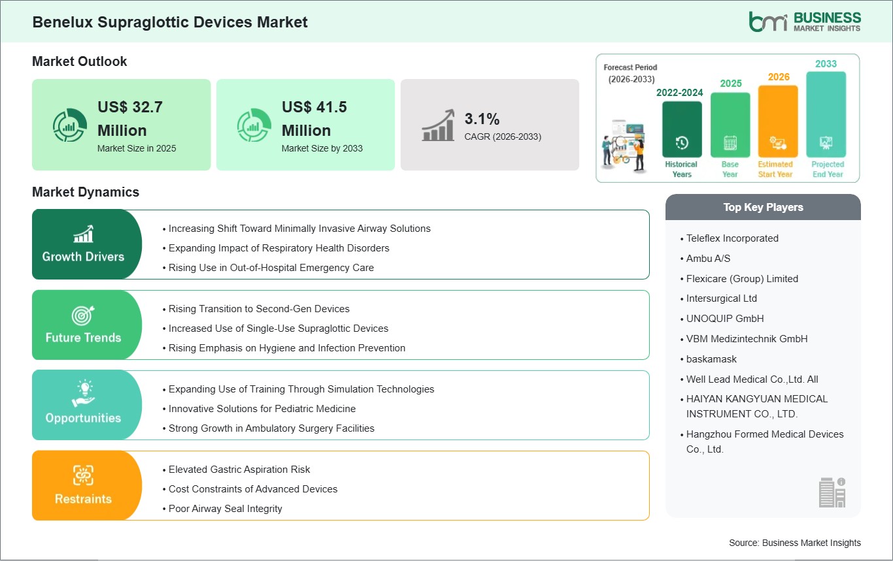Image resolution: width=893 pixels, height=561 pixels.
Task: Click 'Ambu A/S' in key players
Action: pos(708,259)
